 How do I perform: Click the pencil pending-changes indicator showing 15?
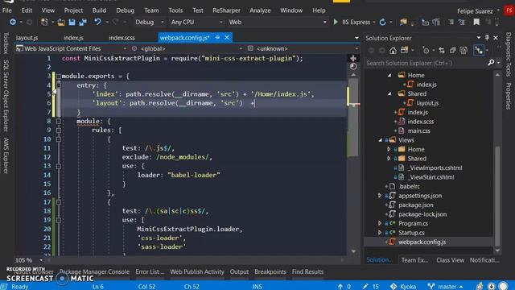coord(371,287)
